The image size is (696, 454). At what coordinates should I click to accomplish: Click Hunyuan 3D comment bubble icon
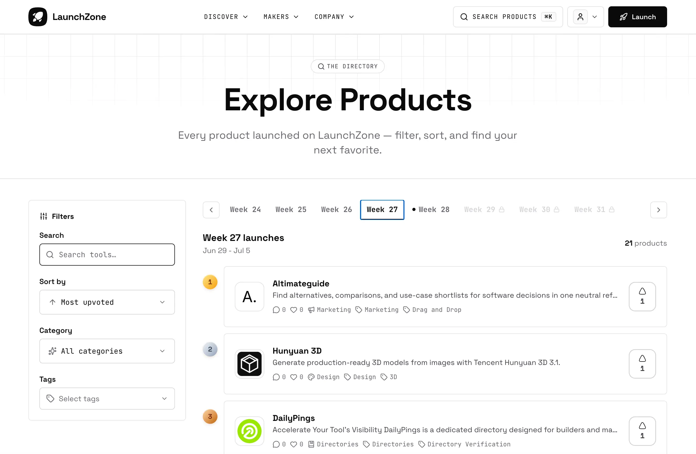[276, 377]
